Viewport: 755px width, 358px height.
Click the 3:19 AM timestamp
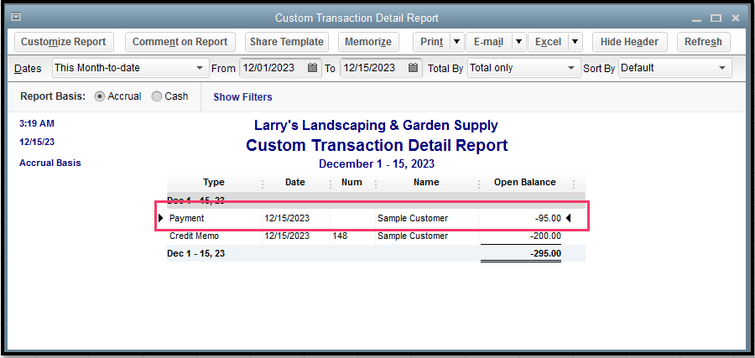(x=37, y=123)
